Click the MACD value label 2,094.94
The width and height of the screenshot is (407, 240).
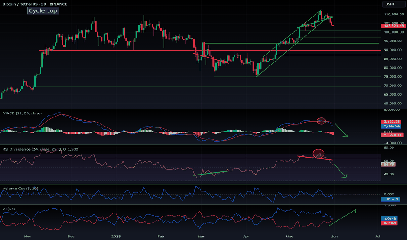pos(391,126)
